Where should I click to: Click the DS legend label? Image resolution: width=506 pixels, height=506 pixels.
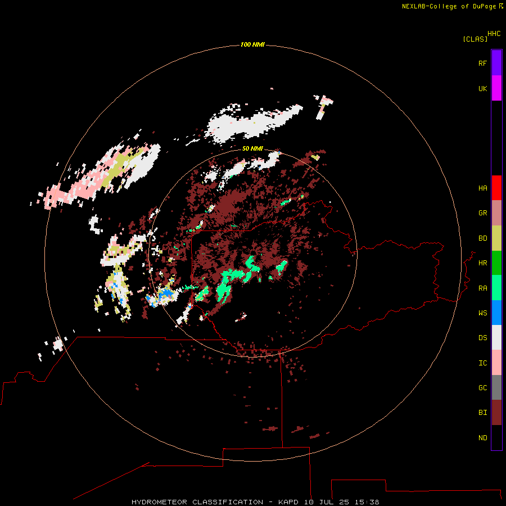click(482, 338)
